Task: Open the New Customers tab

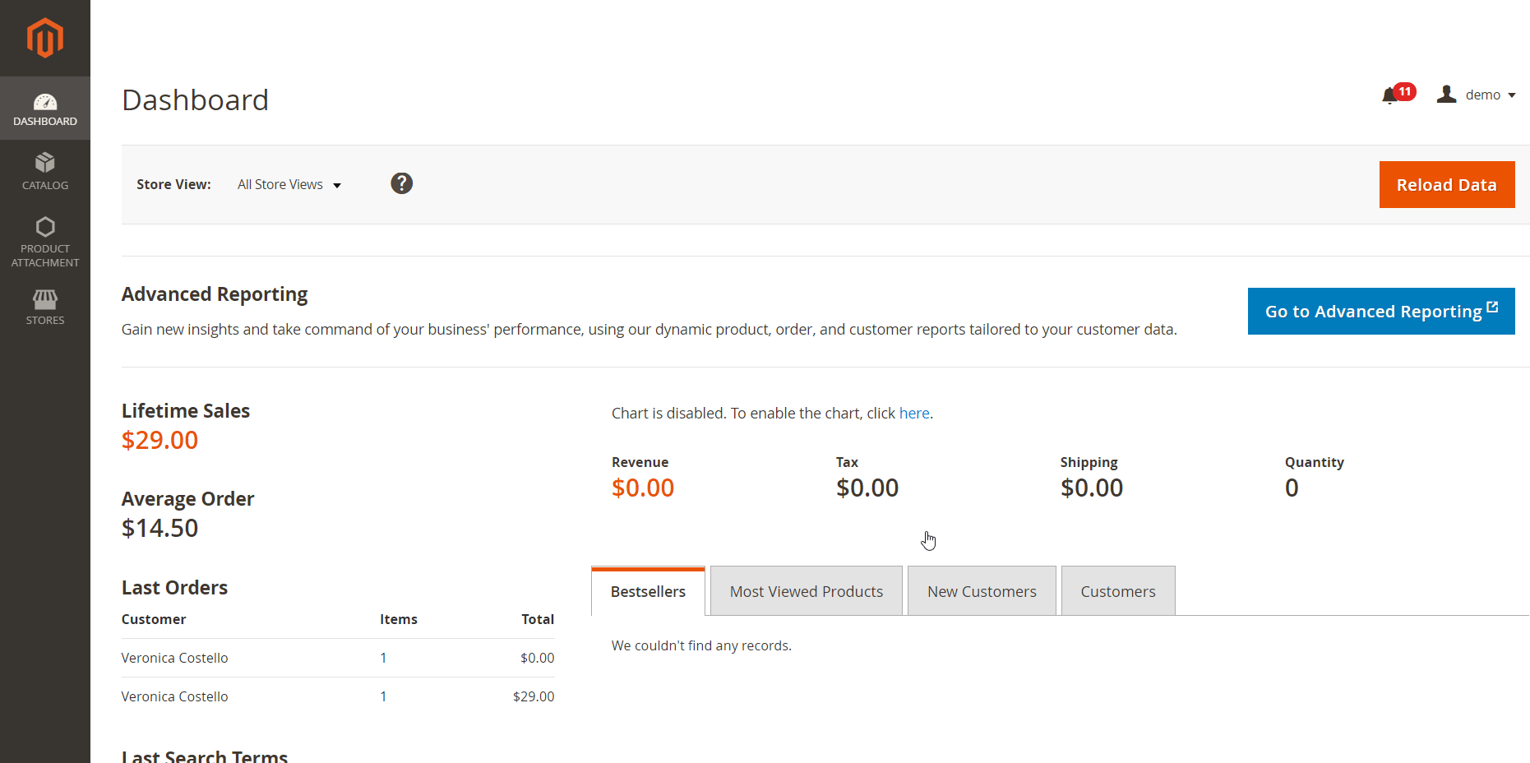Action: (982, 592)
